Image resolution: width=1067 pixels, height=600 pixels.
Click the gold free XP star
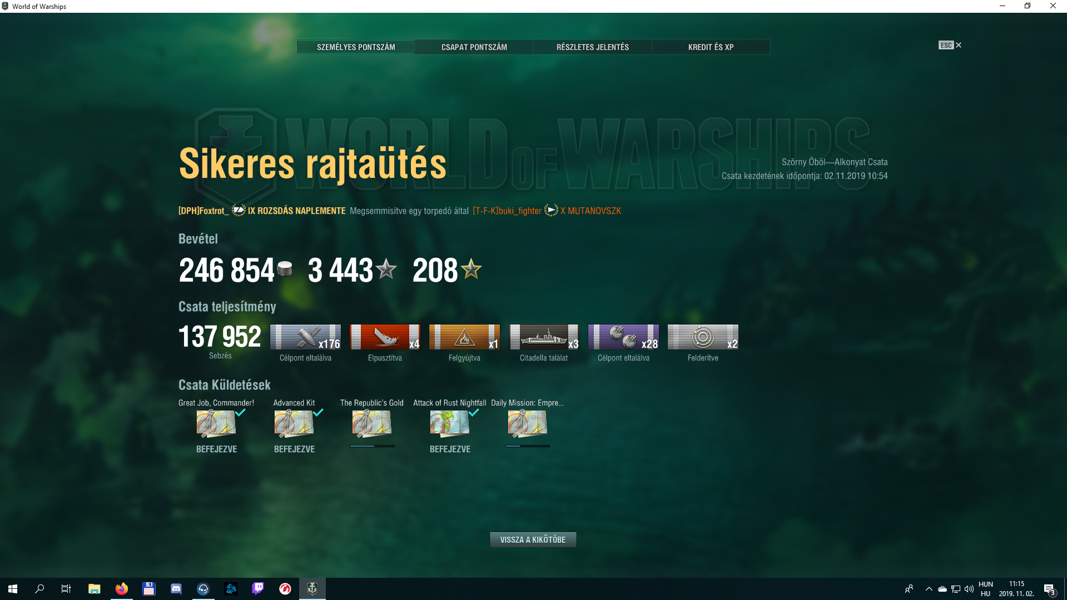point(472,269)
